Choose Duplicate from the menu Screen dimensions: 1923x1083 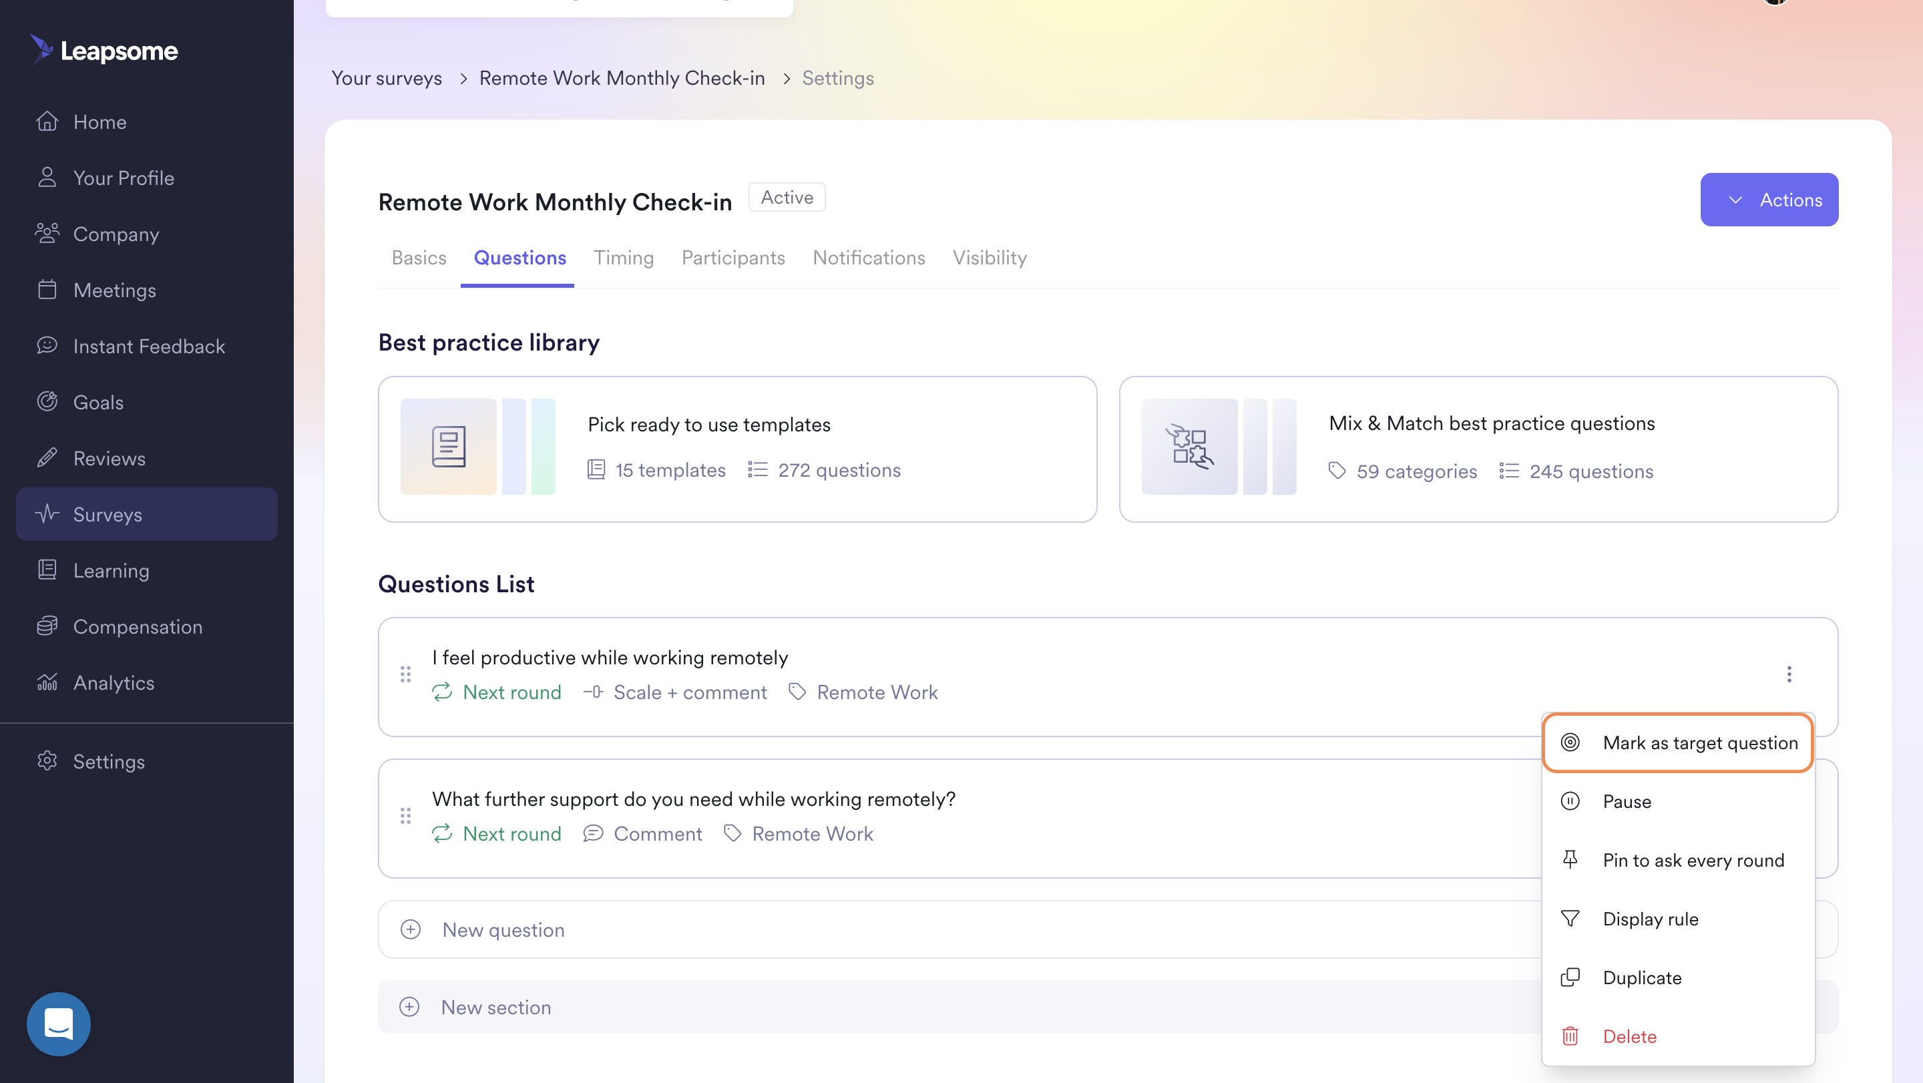(1678, 977)
